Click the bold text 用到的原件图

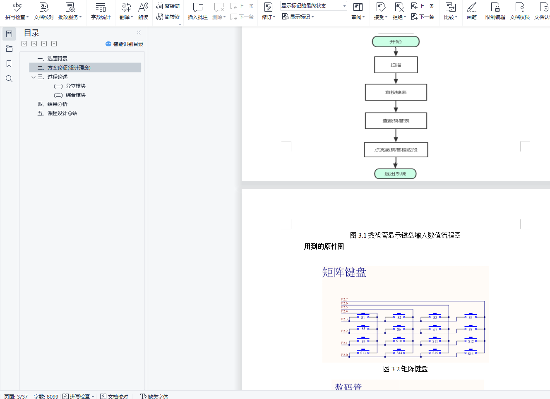[324, 247]
